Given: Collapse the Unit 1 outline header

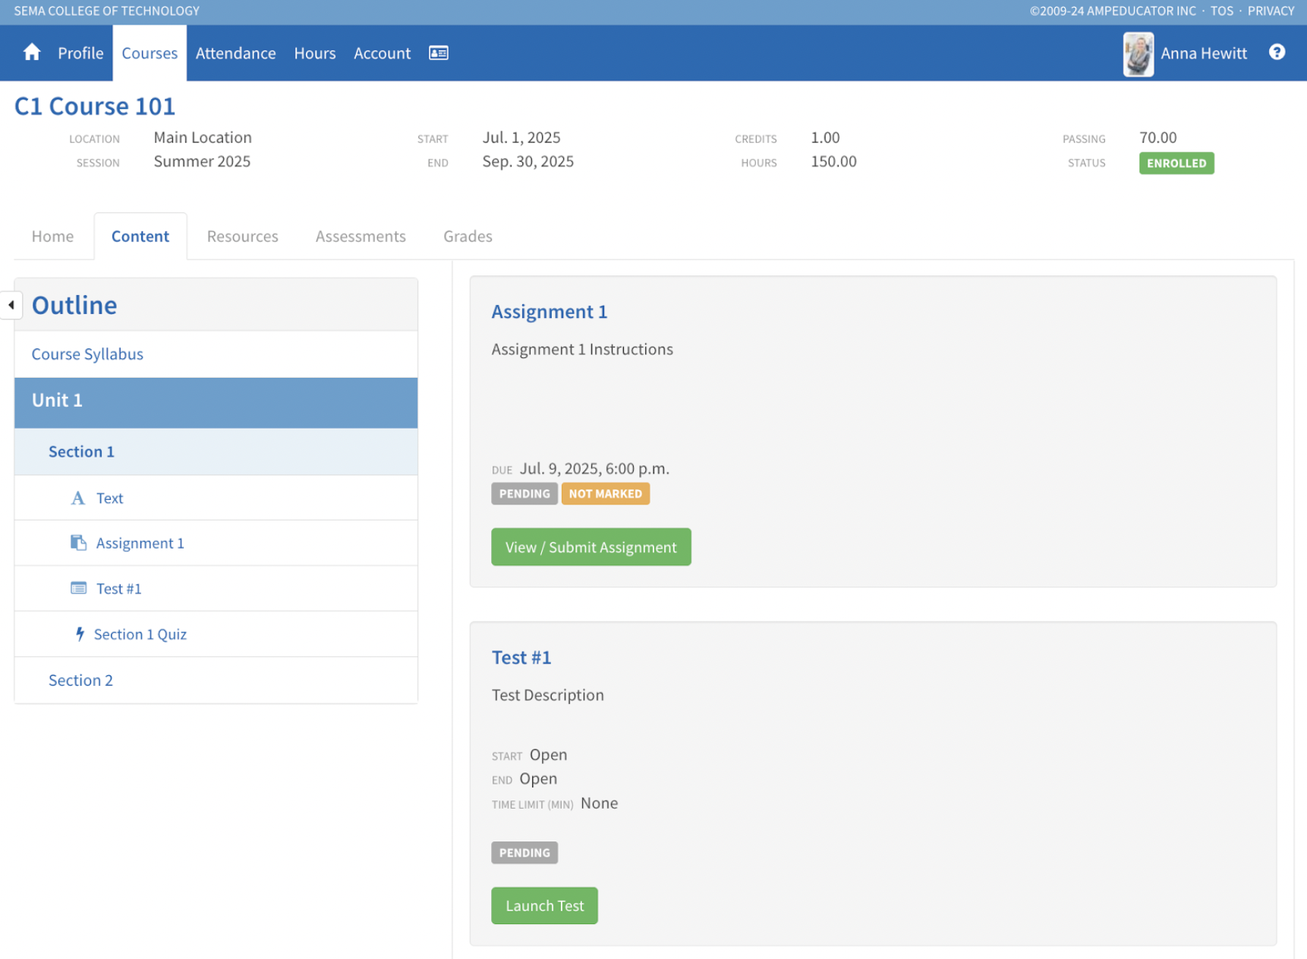Looking at the screenshot, I should click(x=216, y=401).
